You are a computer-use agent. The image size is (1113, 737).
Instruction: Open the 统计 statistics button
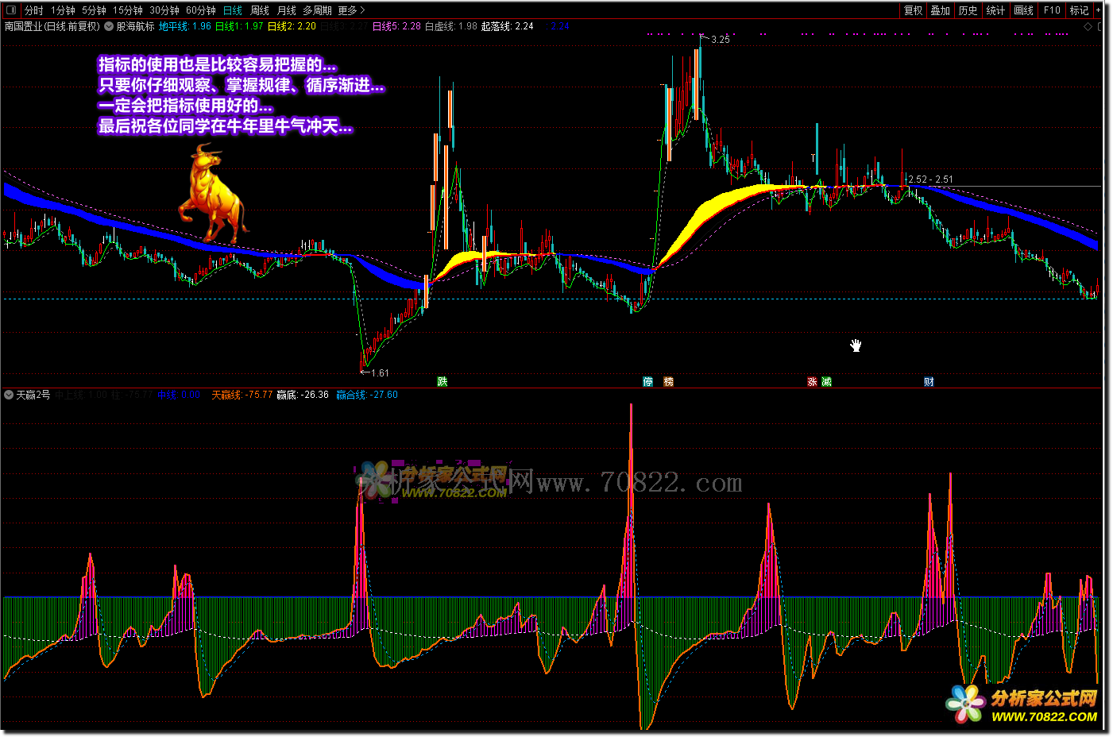(x=995, y=10)
